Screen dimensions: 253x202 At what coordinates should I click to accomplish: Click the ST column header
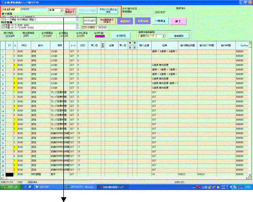click(x=9, y=46)
